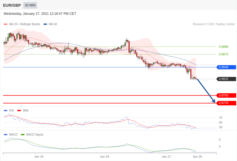Click the RSI legend label

(11, 110)
